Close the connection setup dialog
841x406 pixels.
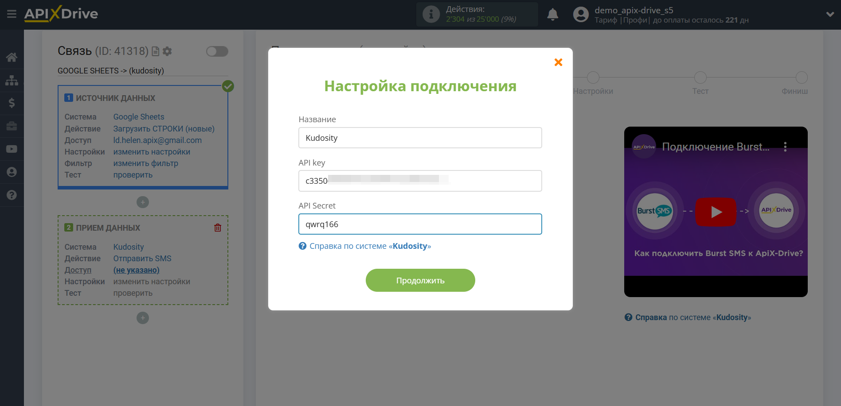(x=558, y=62)
